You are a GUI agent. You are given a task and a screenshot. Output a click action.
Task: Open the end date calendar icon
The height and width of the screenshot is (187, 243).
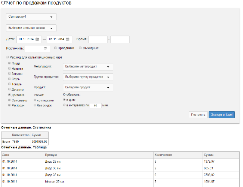pos(68,39)
